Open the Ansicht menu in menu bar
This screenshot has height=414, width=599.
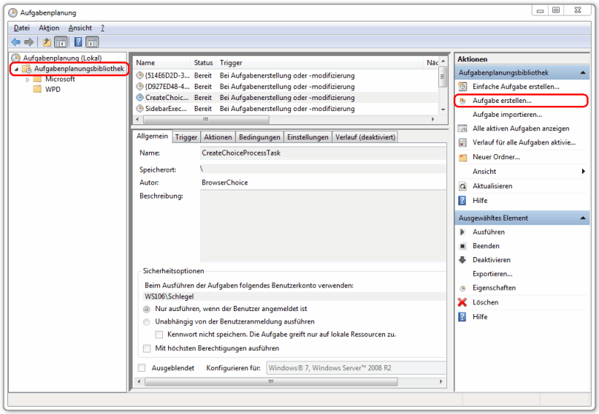80,28
